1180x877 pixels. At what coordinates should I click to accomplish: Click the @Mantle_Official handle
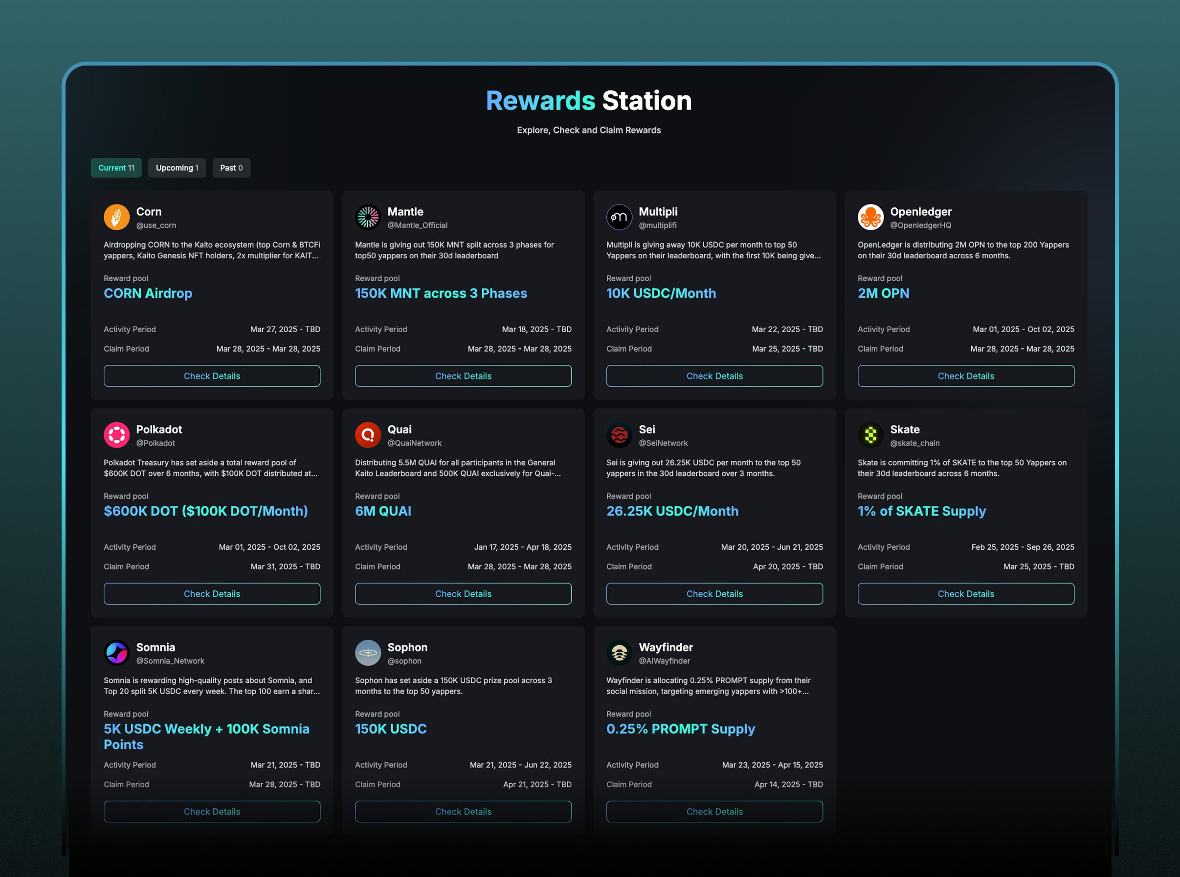tap(417, 225)
